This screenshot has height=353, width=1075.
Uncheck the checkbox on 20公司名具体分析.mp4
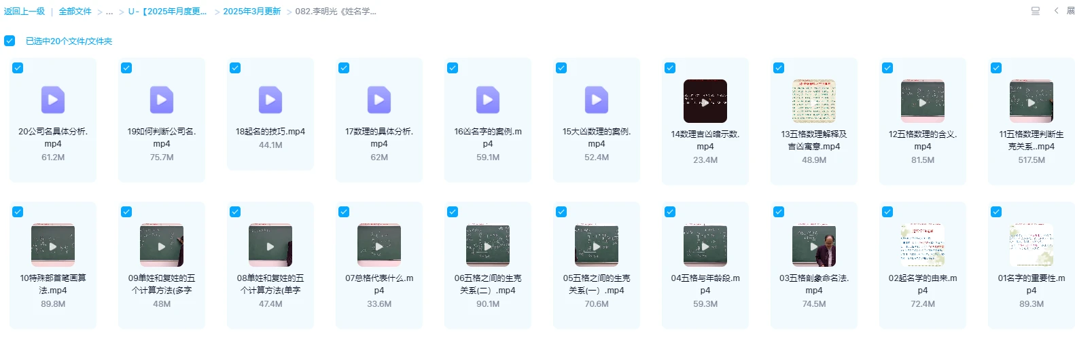click(18, 68)
